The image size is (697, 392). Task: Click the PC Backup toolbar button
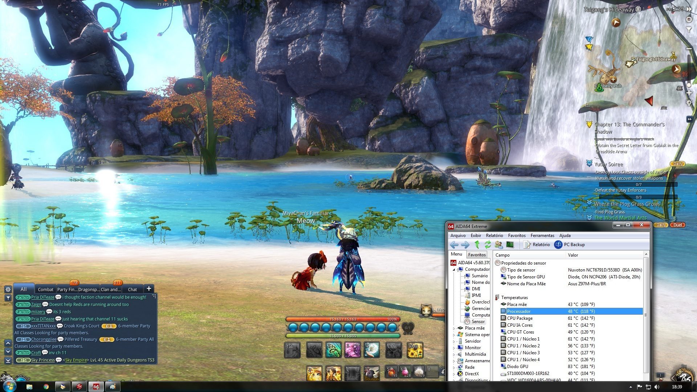pos(570,245)
